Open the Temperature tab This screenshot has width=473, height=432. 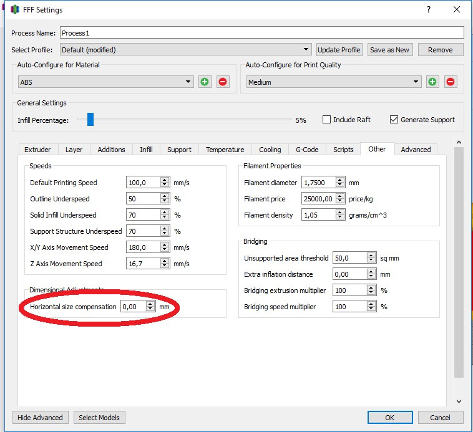[225, 150]
